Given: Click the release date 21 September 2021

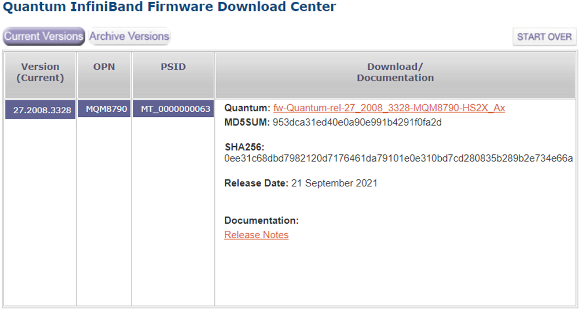Looking at the screenshot, I should point(334,183).
